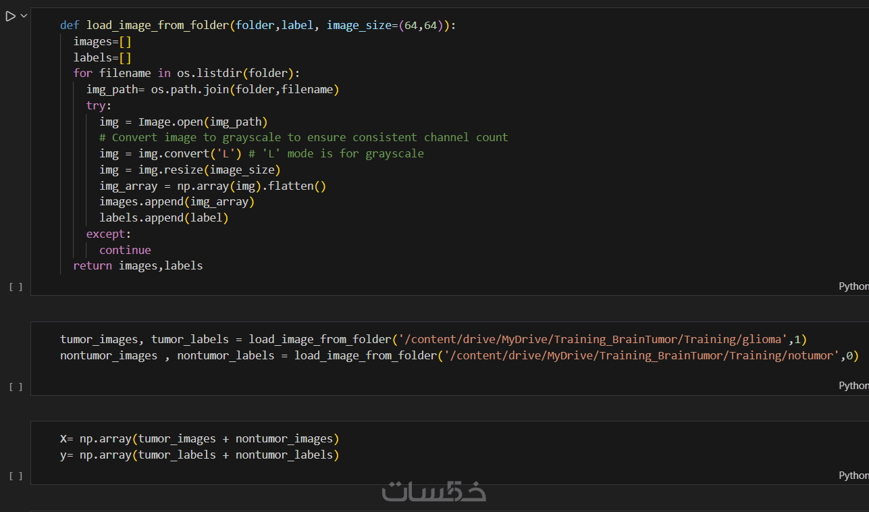Screen dimensions: 869x512
Task: Change the language mode of the first cell
Action: coord(853,286)
